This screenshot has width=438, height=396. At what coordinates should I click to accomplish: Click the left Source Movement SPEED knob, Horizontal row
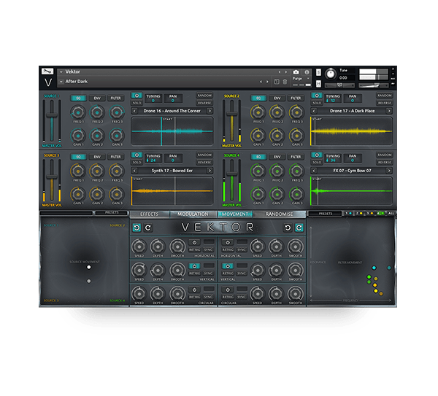tap(139, 247)
